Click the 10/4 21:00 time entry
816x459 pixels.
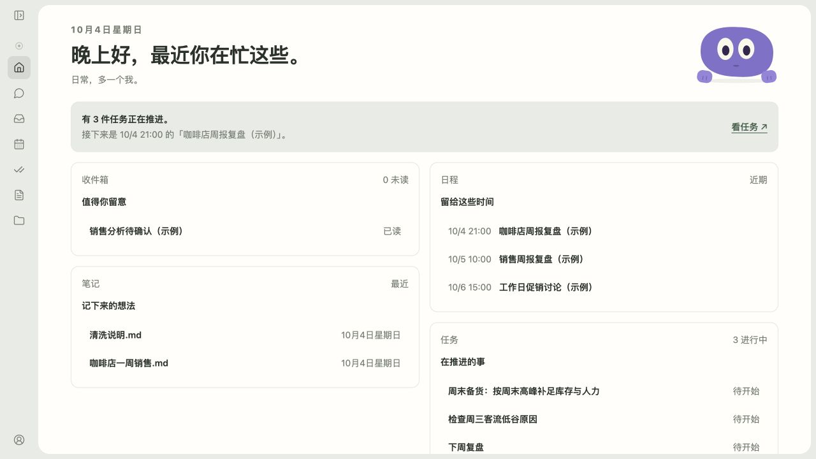click(470, 231)
